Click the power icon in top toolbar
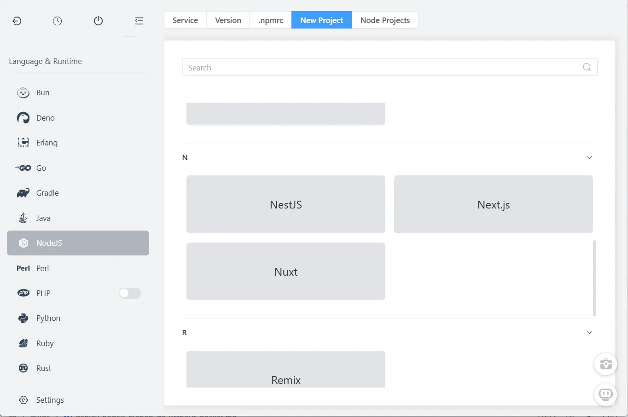628x417 pixels. pyautogui.click(x=98, y=21)
